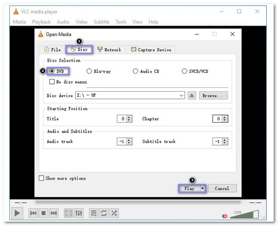Viewport: 278px width, 226px height.
Task: Adjust the volume slider at 100%
Action: coord(244,214)
